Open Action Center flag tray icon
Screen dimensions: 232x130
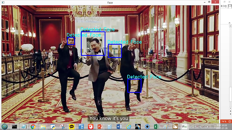point(196,126)
